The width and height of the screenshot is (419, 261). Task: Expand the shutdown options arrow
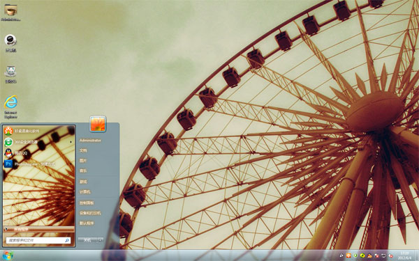(100, 240)
